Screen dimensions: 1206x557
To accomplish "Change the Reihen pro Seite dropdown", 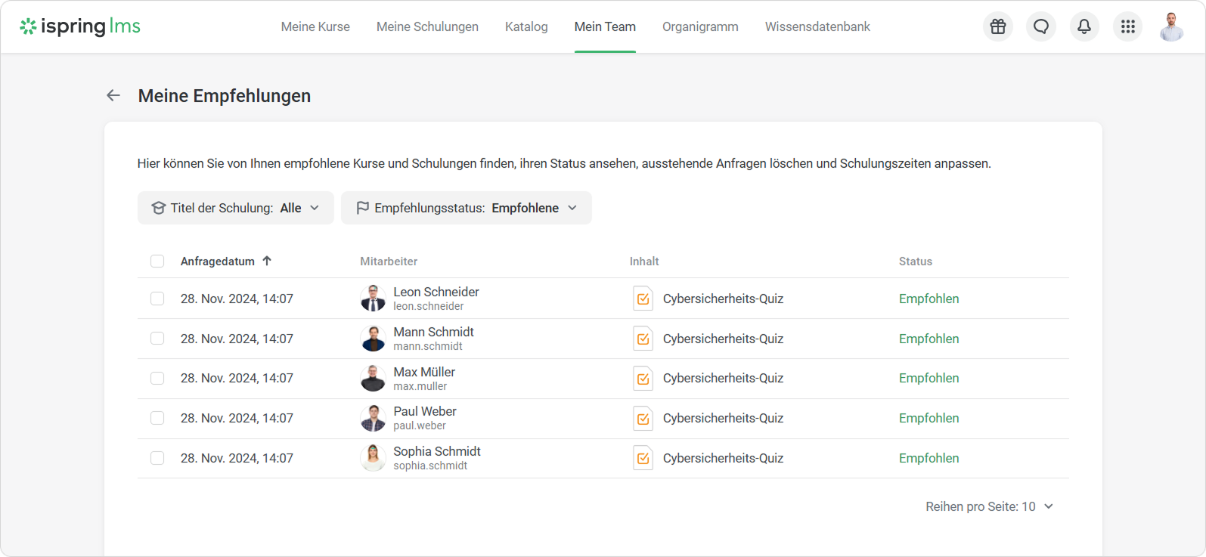I will (x=989, y=506).
